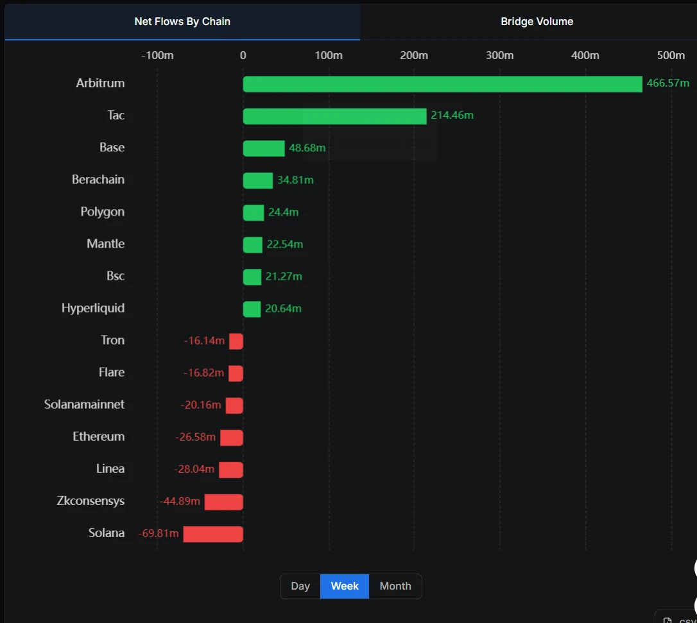Select the Net Flows By Chain tab

[x=182, y=21]
